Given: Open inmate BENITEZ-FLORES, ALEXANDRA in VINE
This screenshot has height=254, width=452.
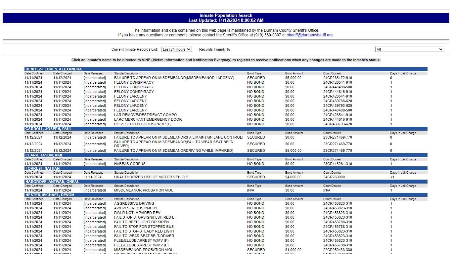Looking at the screenshot, I should (54, 69).
